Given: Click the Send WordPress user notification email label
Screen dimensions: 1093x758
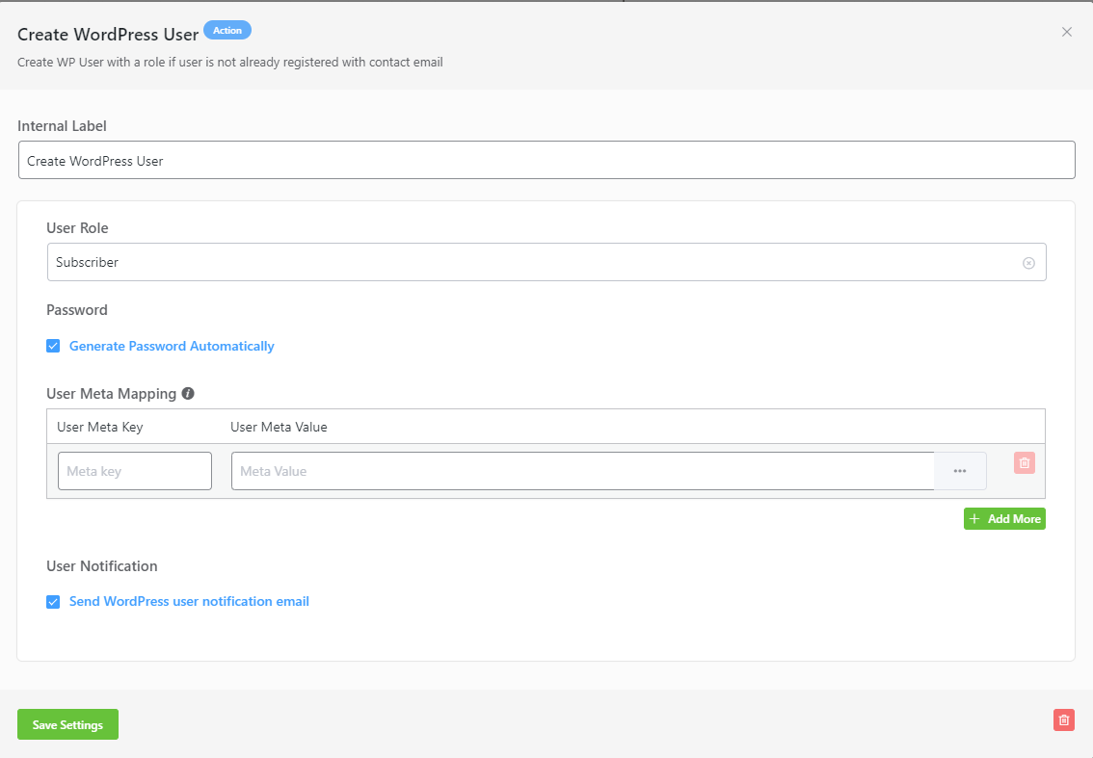Looking at the screenshot, I should 189,601.
